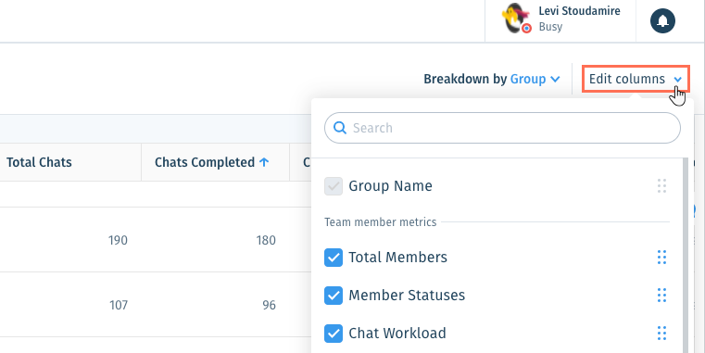Open the Breakdown by Group dropdown
Screen dimensions: 705x353
coord(491,79)
